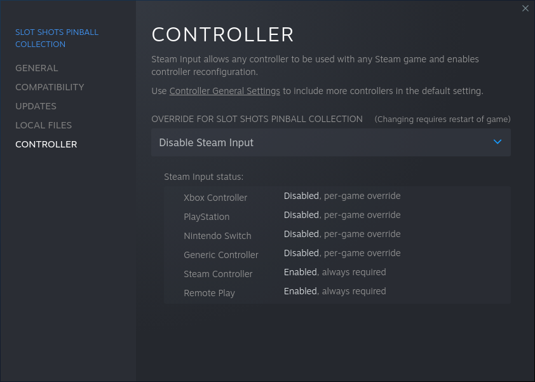Click the restart-required note text

click(442, 119)
